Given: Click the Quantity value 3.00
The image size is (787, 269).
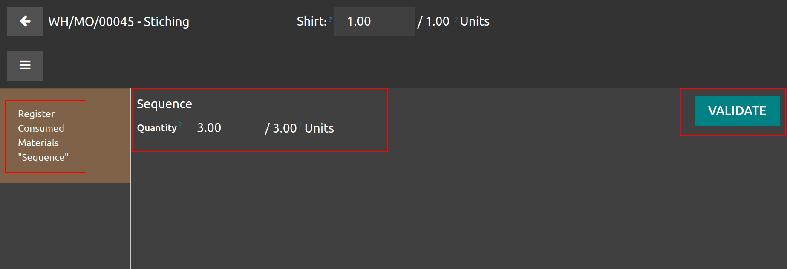Looking at the screenshot, I should 209,128.
